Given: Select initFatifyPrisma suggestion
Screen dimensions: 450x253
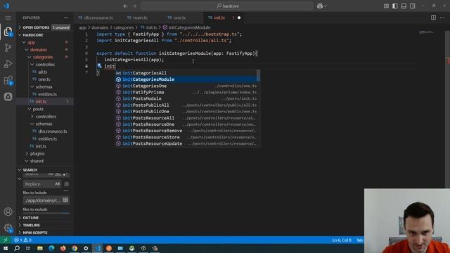Looking at the screenshot, I should [186, 92].
